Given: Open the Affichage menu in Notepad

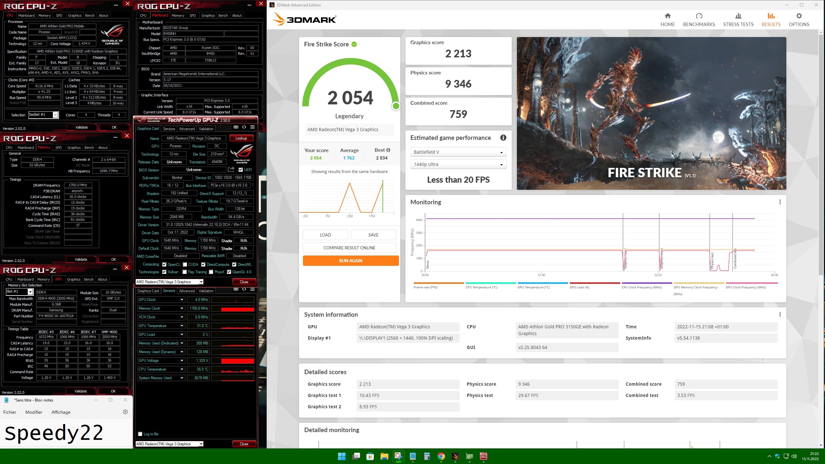Looking at the screenshot, I should pyautogui.click(x=61, y=412).
